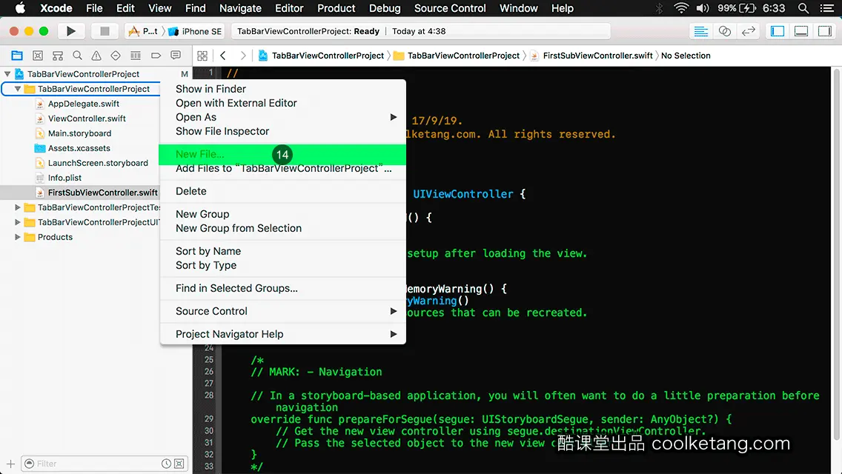
Task: Select Info.plist in navigator
Action: (64, 178)
